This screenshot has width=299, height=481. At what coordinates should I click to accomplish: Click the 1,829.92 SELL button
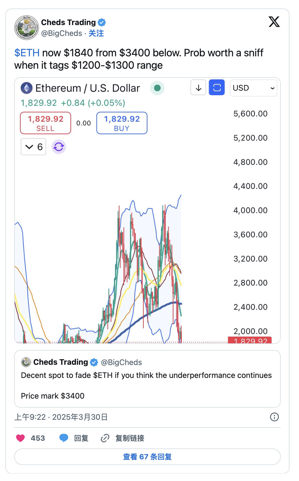45,123
